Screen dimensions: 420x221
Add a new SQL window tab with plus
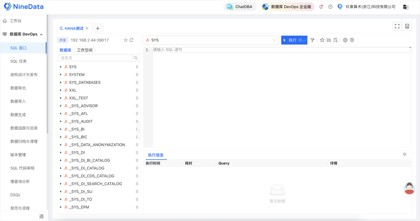point(98,28)
